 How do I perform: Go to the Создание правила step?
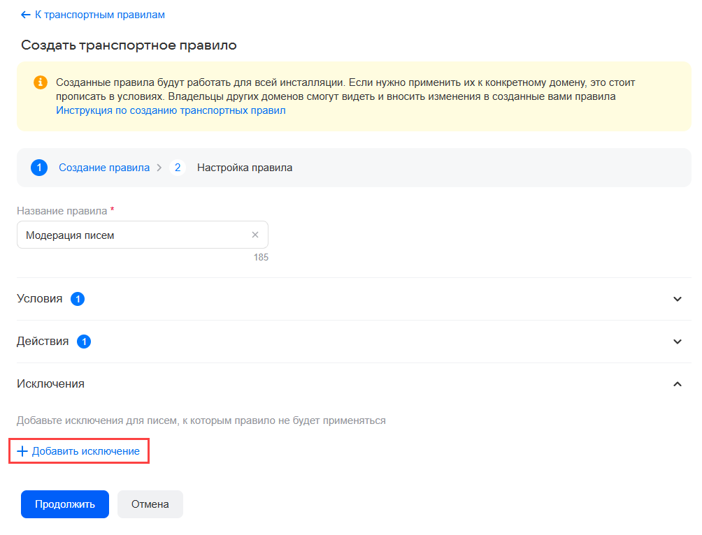click(104, 168)
